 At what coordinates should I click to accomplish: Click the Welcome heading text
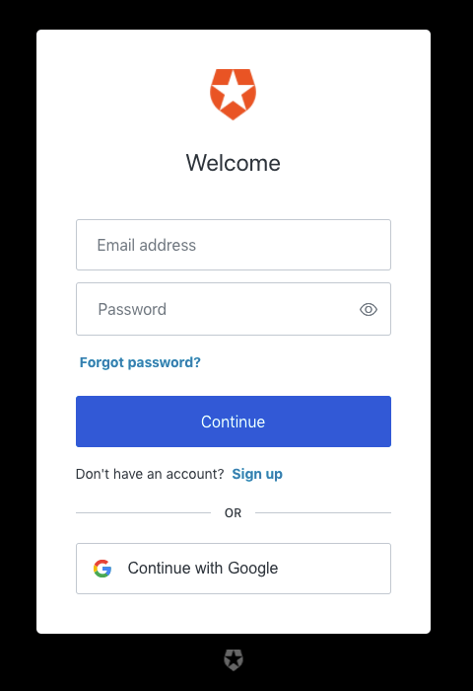233,163
